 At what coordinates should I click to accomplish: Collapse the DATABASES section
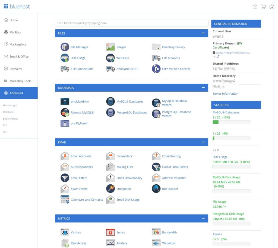point(203,88)
